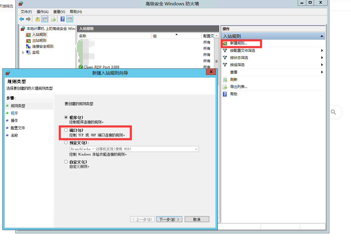Open the 操作(A) menu
This screenshot has width=351, height=244.
(x=43, y=12)
